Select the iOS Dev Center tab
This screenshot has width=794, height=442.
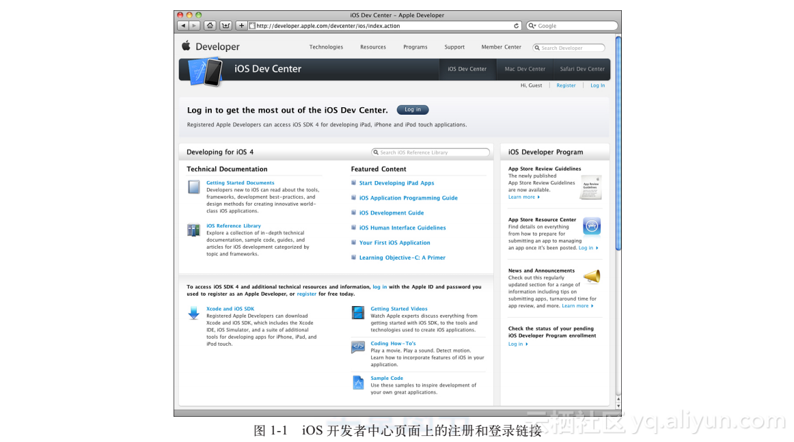pos(467,70)
